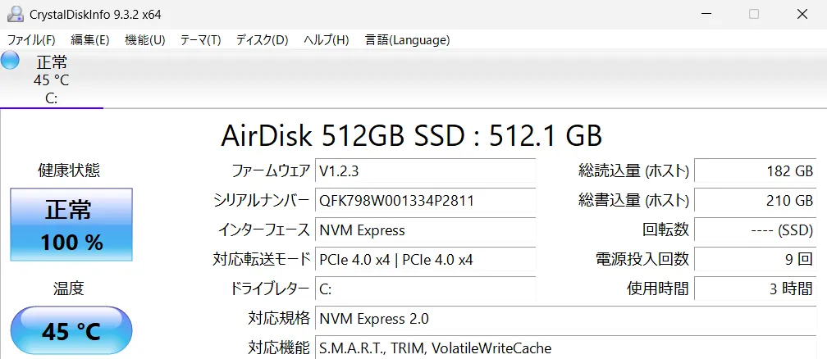Open the ディスク(D) menu
This screenshot has width=827, height=359.
[263, 40]
